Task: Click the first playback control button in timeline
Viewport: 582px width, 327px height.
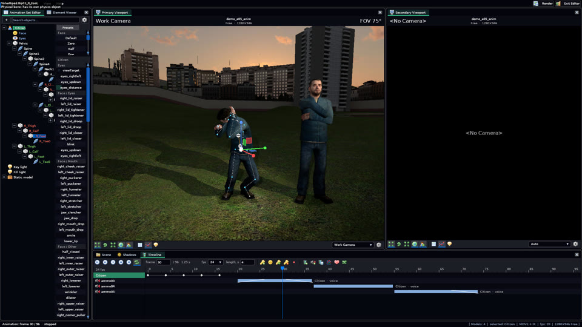Action: pos(97,262)
